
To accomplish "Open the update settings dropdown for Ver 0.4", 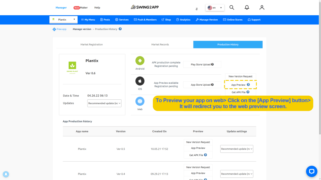I will coord(237,174).
